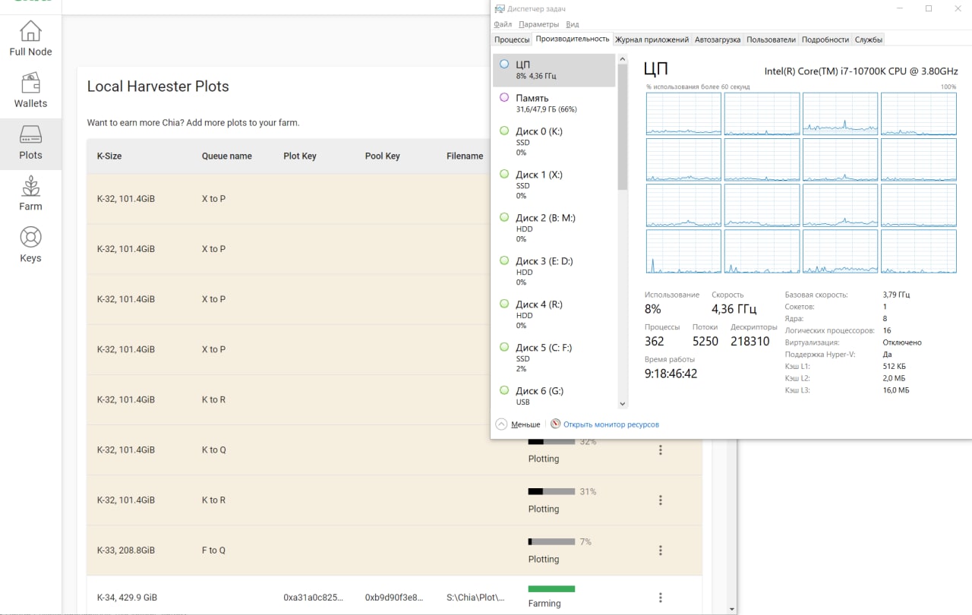Screen dimensions: 972x615
Task: Maximize the Task Manager window
Action: [929, 8]
